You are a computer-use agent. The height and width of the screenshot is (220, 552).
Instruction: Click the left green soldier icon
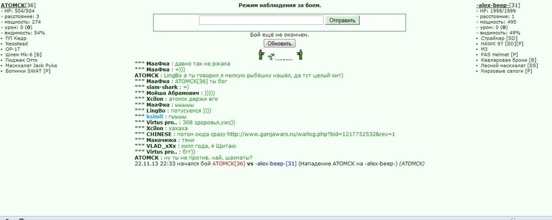(x=261, y=55)
